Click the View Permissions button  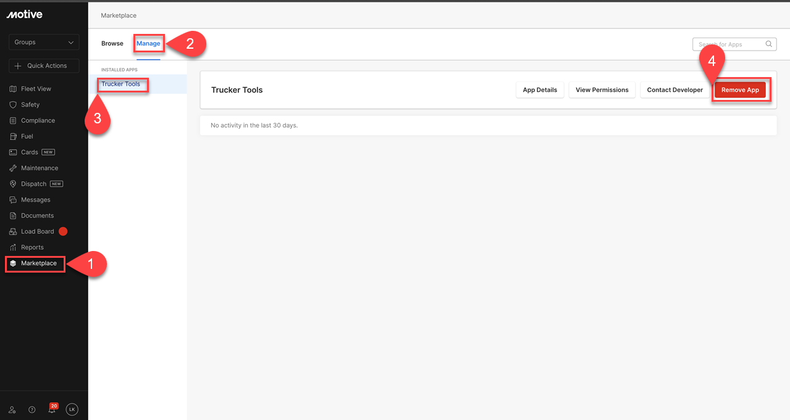pyautogui.click(x=602, y=90)
